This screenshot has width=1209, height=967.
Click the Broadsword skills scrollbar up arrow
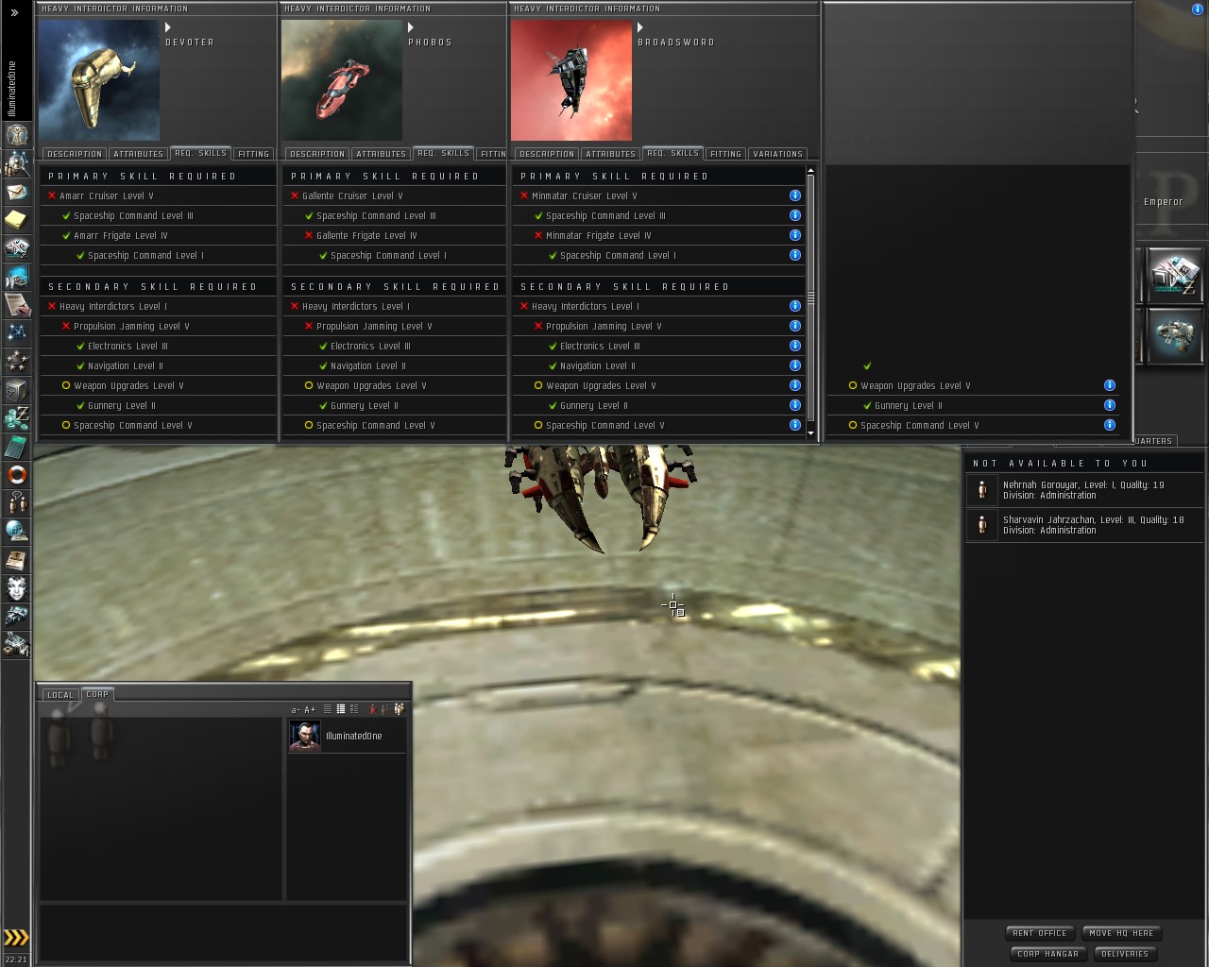point(810,171)
